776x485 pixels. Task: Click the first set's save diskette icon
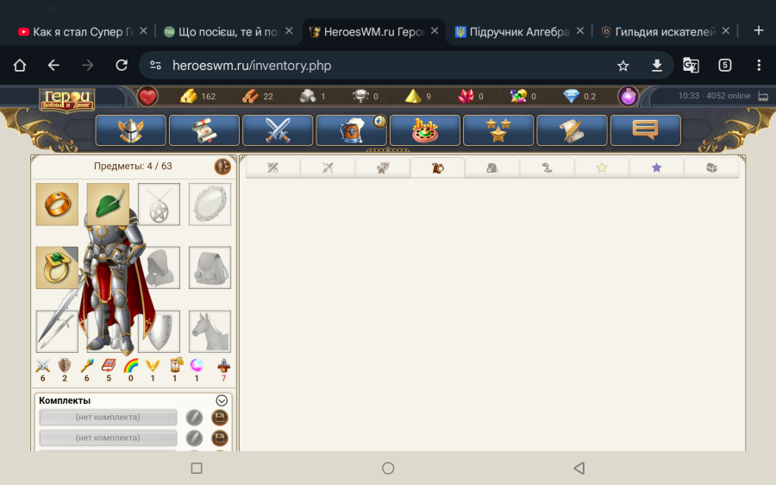(220, 418)
